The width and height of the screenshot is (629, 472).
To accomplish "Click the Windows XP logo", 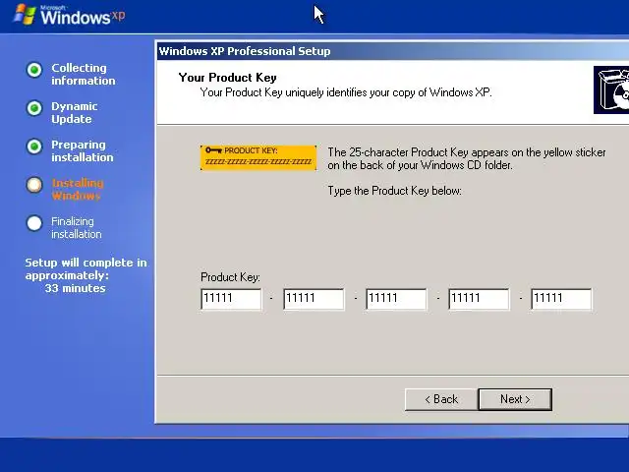I will pyautogui.click(x=70, y=15).
